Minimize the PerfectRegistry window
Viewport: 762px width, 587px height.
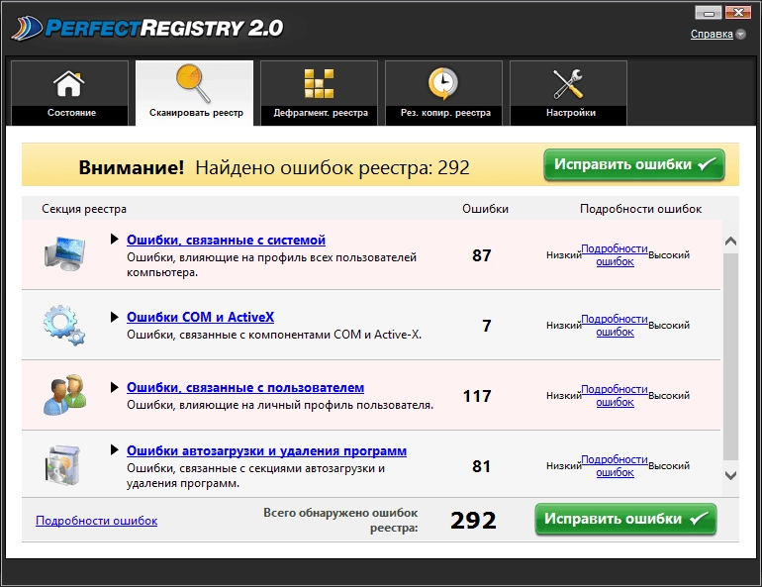click(x=709, y=13)
